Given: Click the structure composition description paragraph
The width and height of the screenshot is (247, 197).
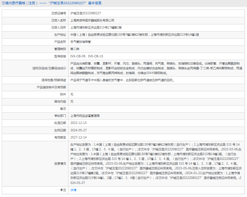Looking at the screenshot, I should 156,68.
